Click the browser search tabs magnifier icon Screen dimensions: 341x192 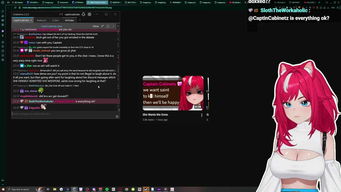(327, 2)
